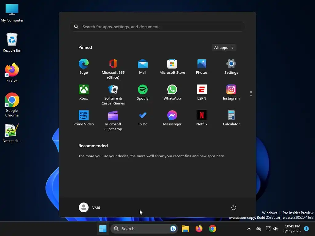Open Edge from pinned apps
The width and height of the screenshot is (315, 236).
pyautogui.click(x=84, y=67)
